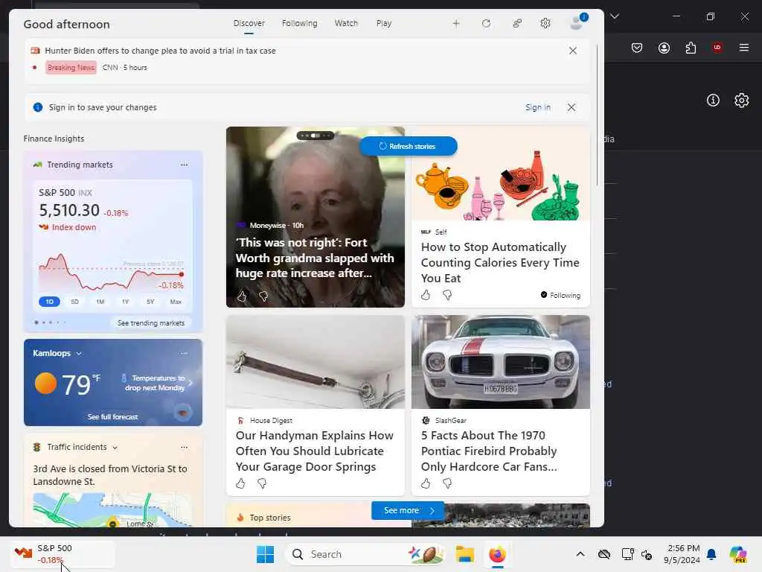Click See trending markets
Image resolution: width=762 pixels, height=572 pixels.
(x=151, y=323)
